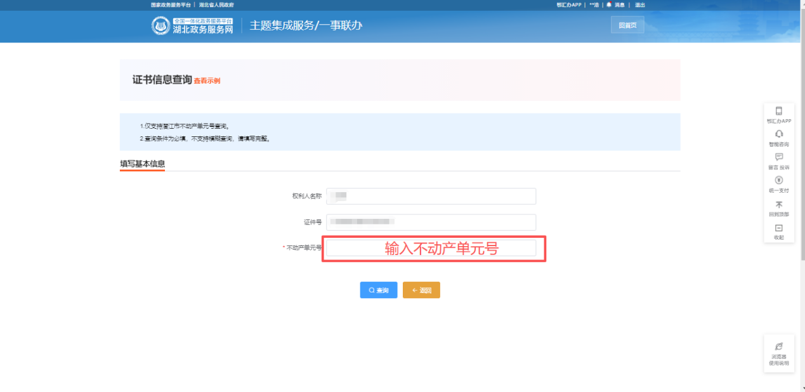Click 退出 to log out
The width and height of the screenshot is (805, 392).
639,4
